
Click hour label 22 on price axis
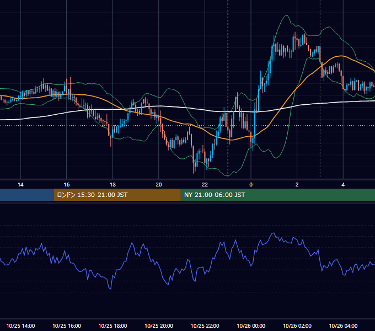point(205,185)
